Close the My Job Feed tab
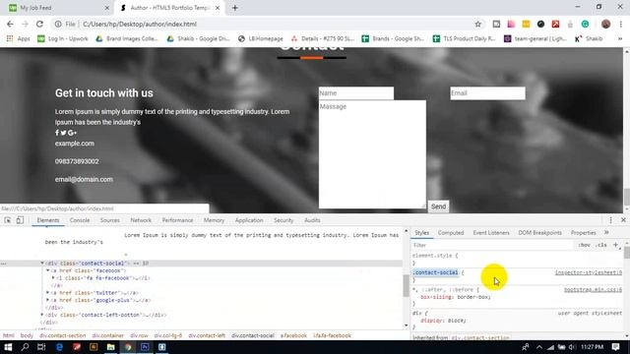This screenshot has height=354, width=630. [107, 8]
